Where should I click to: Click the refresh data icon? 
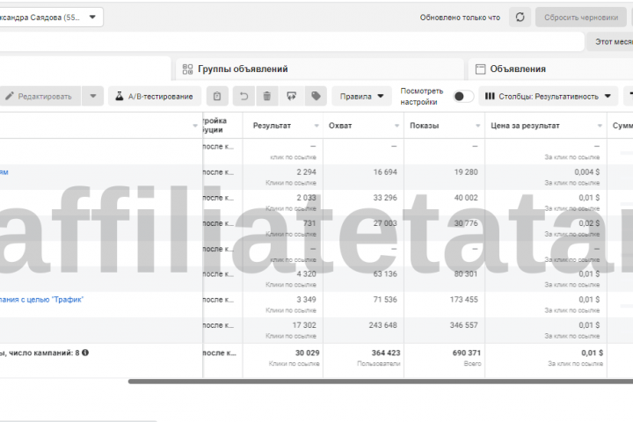(x=520, y=17)
